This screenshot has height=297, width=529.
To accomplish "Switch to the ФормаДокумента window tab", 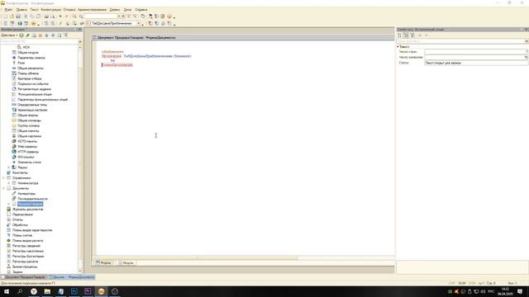I will click(72, 277).
